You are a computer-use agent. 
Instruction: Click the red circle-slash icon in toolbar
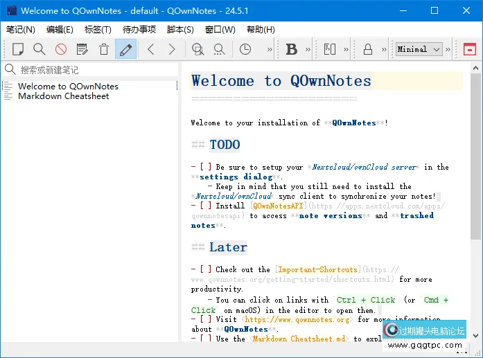pyautogui.click(x=61, y=49)
